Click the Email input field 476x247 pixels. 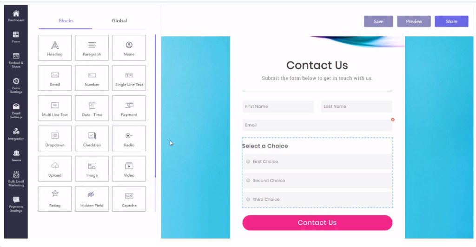[x=317, y=125]
